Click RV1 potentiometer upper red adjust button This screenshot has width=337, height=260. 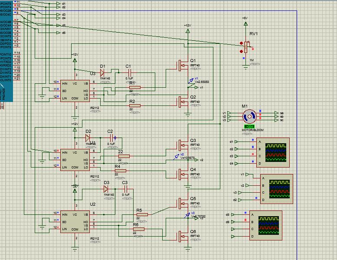(241, 43)
